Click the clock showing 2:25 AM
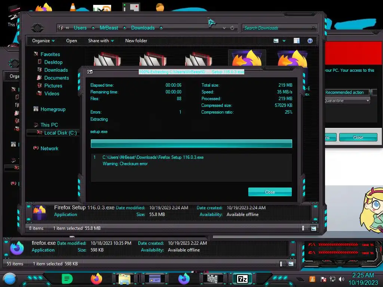This screenshot has width=383, height=287. pos(363,275)
